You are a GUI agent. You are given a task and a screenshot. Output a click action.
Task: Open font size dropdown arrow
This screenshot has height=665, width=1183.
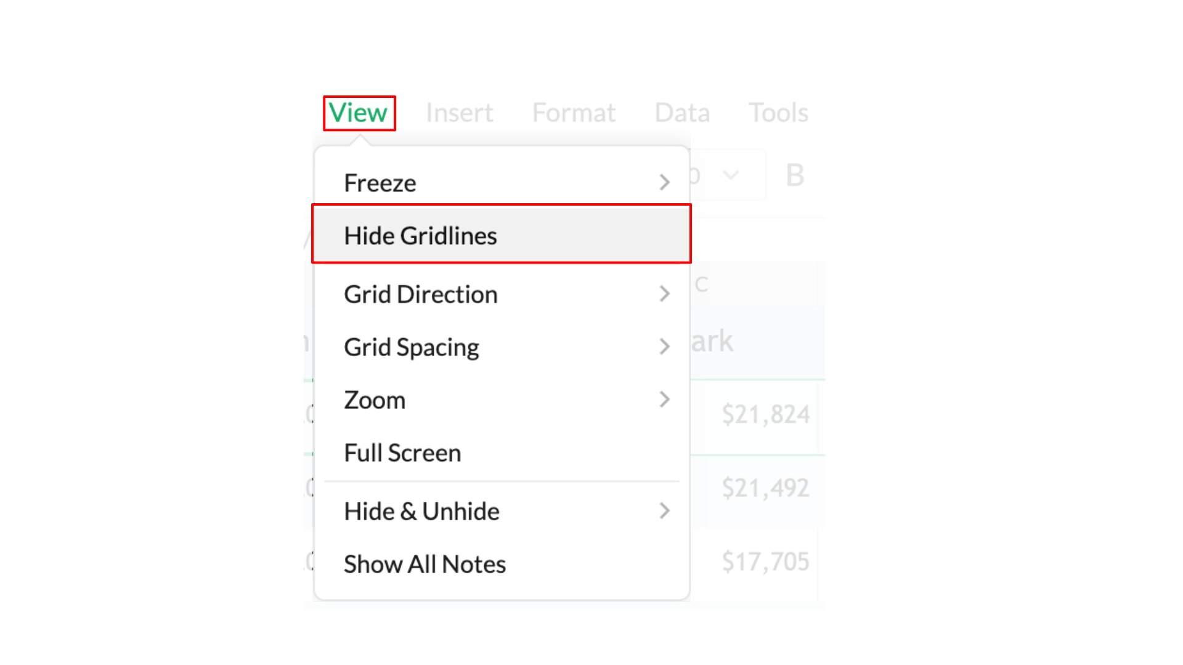tap(731, 175)
